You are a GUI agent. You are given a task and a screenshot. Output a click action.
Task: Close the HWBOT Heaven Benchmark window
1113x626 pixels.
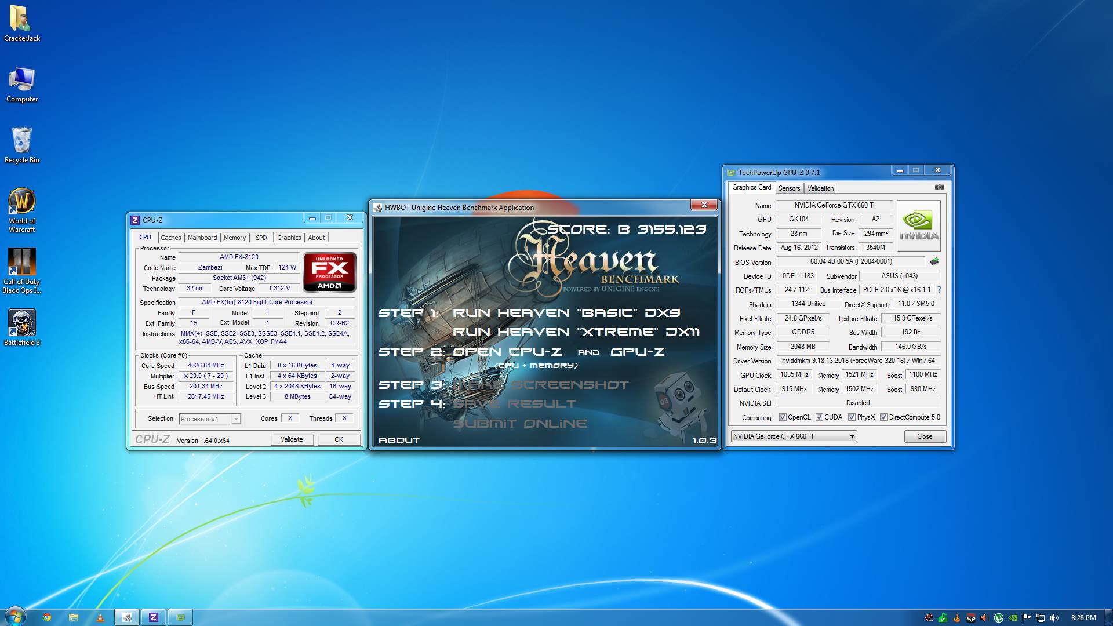click(704, 205)
